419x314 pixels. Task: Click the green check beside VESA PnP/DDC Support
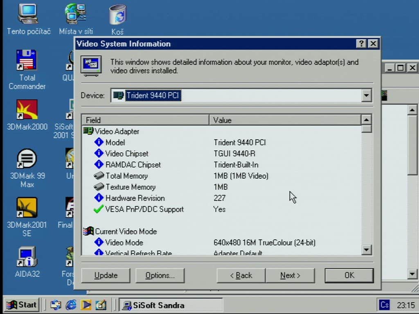(98, 209)
